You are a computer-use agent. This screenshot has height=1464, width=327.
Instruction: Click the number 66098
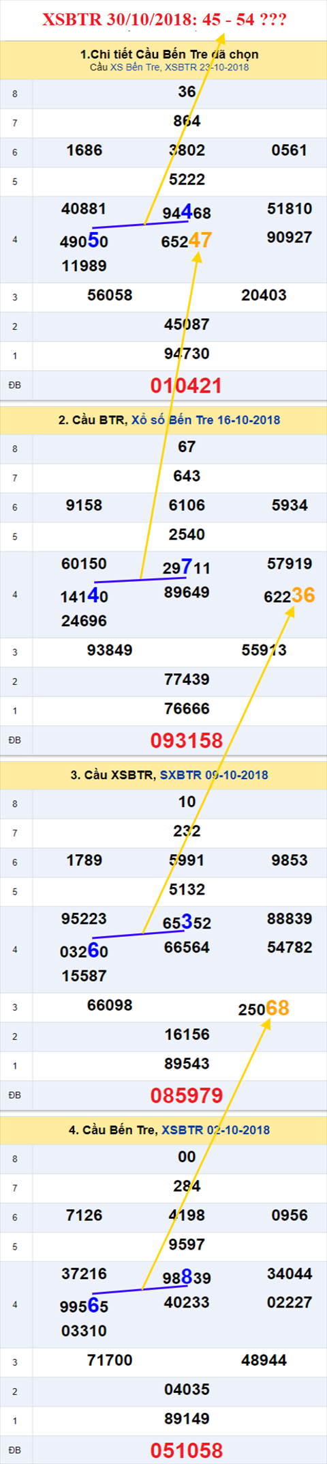tap(110, 1006)
